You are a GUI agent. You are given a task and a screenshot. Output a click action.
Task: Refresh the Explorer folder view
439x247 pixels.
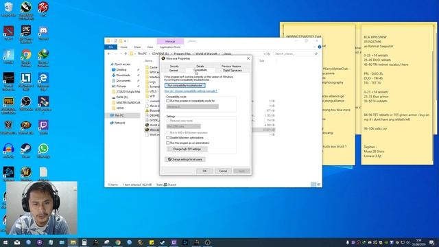pos(268,54)
